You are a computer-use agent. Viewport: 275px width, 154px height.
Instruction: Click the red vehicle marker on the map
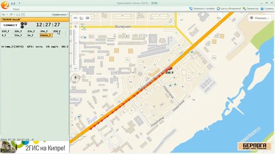click(169, 68)
